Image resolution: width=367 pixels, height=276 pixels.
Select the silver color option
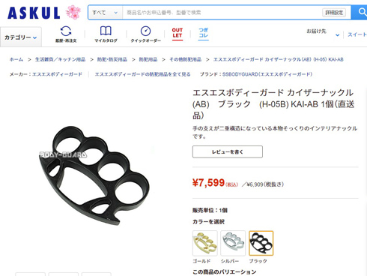pos(233,243)
